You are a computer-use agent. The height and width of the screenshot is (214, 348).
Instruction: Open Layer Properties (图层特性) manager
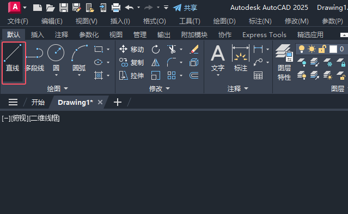coord(284,62)
